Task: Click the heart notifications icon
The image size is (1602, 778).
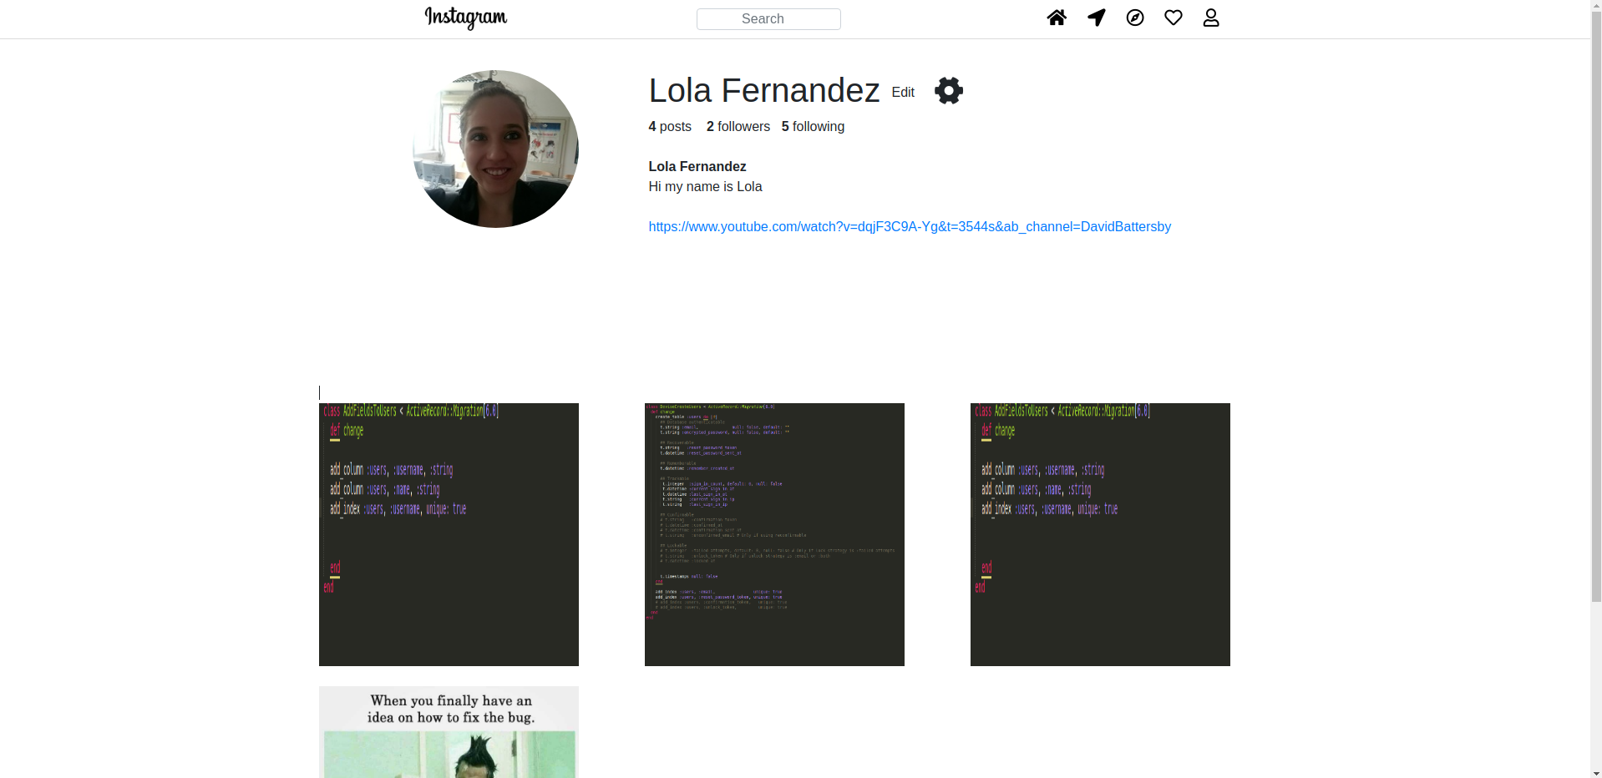Action: coord(1173,18)
